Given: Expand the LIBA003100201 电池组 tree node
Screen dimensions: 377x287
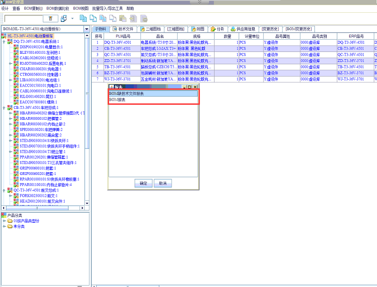Looking at the screenshot, I should click(x=10, y=80).
